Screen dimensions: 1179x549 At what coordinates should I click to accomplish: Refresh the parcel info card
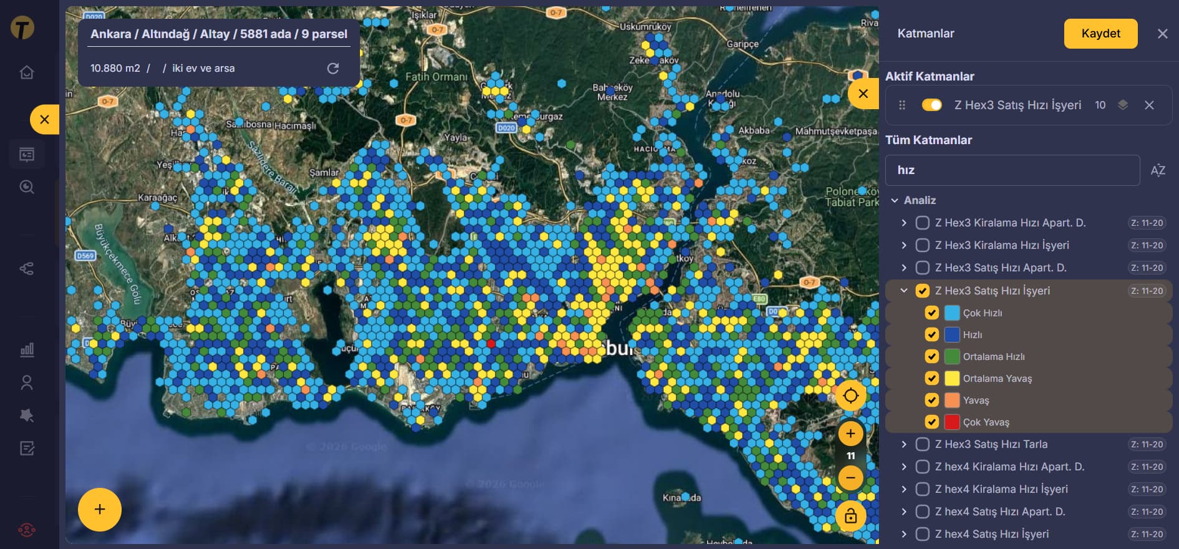tap(333, 68)
